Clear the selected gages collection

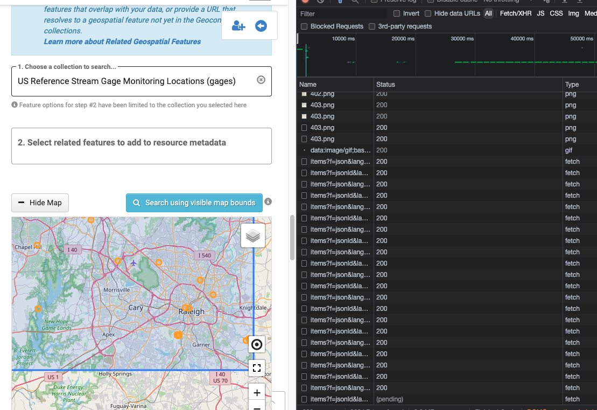261,80
